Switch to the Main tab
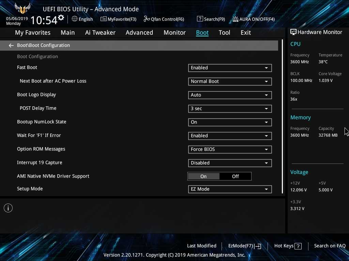Viewport: 349px width, 261px height. click(x=68, y=33)
